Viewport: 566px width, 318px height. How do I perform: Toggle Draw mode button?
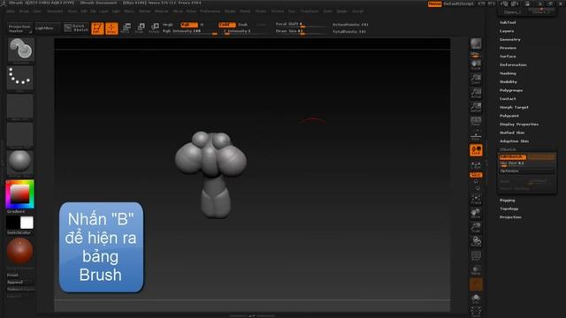pos(111,28)
